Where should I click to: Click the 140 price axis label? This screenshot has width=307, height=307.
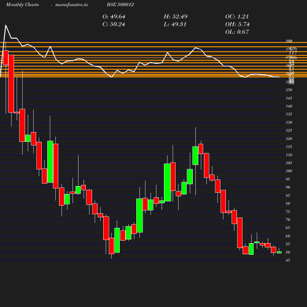[289, 106]
